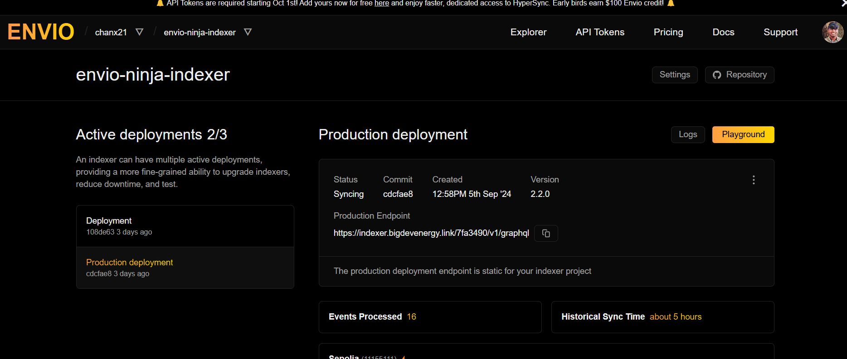This screenshot has width=847, height=359.
Task: Open the user profile avatar
Action: (833, 32)
